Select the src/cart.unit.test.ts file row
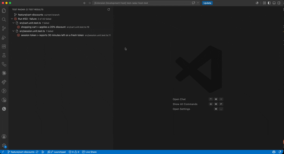284x154 pixels. (61, 23)
